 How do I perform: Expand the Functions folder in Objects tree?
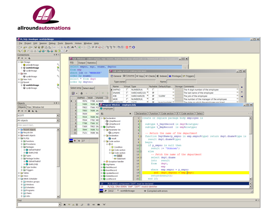pos(22,141)
